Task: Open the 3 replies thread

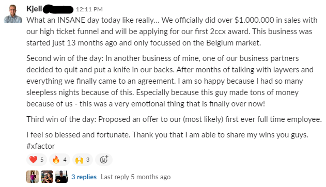Action: coord(84,177)
